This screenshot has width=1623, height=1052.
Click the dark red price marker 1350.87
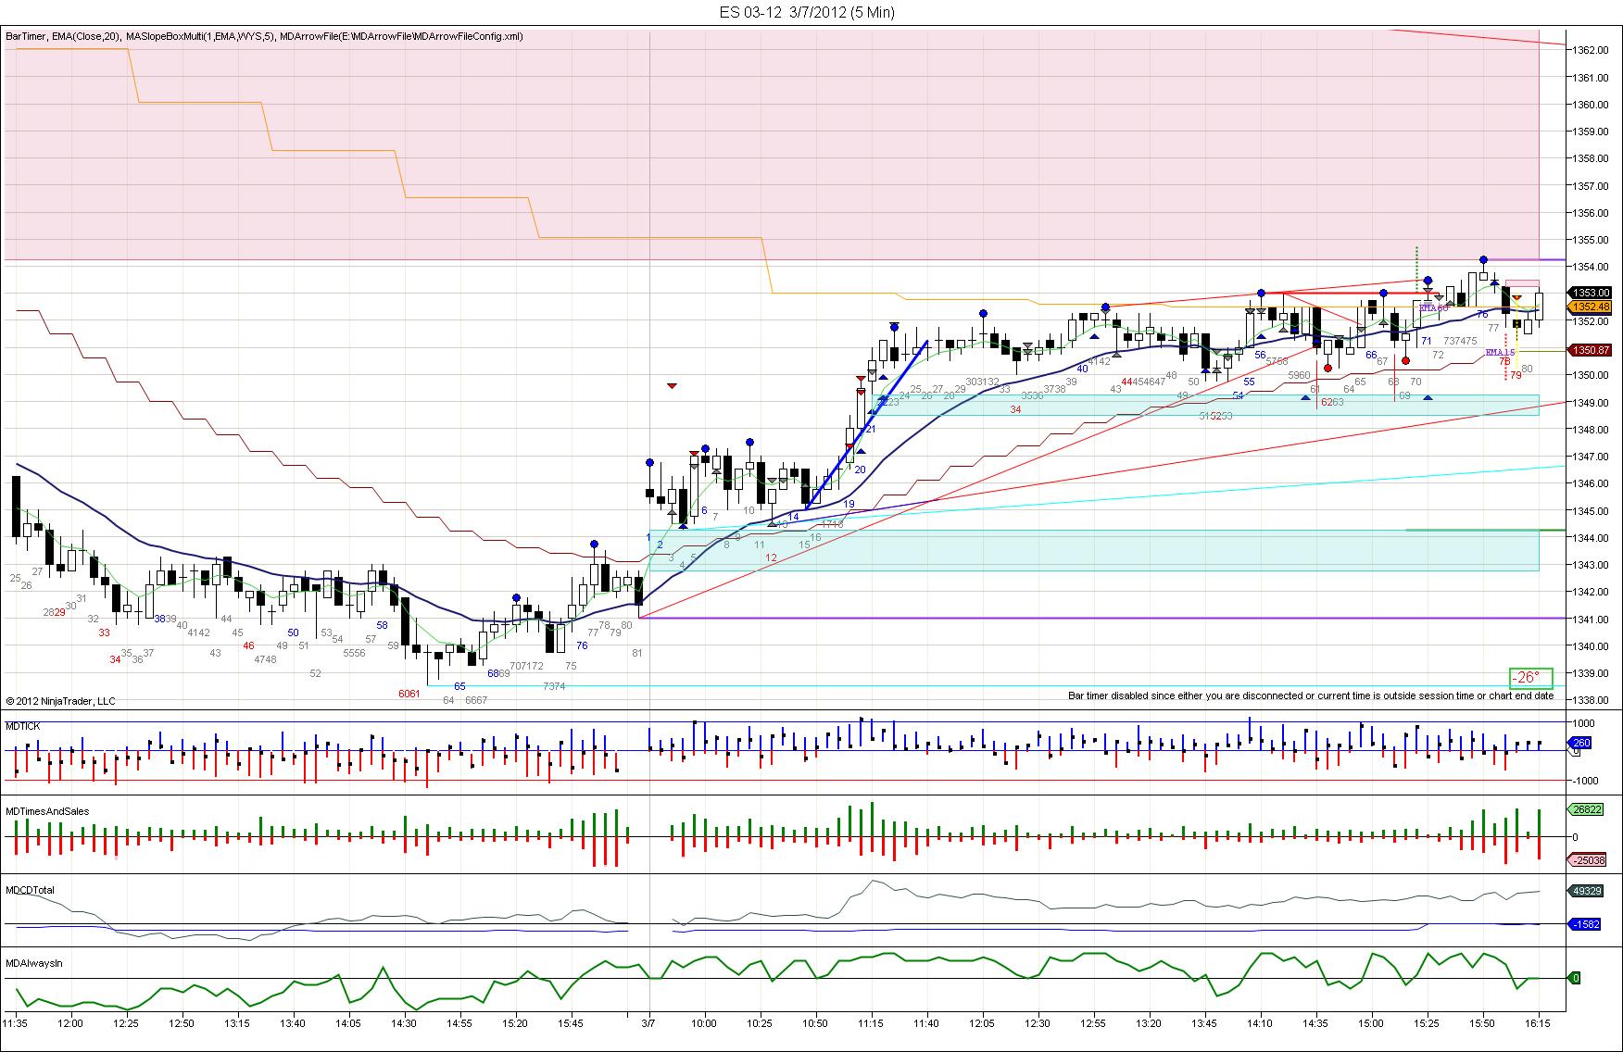tap(1589, 350)
